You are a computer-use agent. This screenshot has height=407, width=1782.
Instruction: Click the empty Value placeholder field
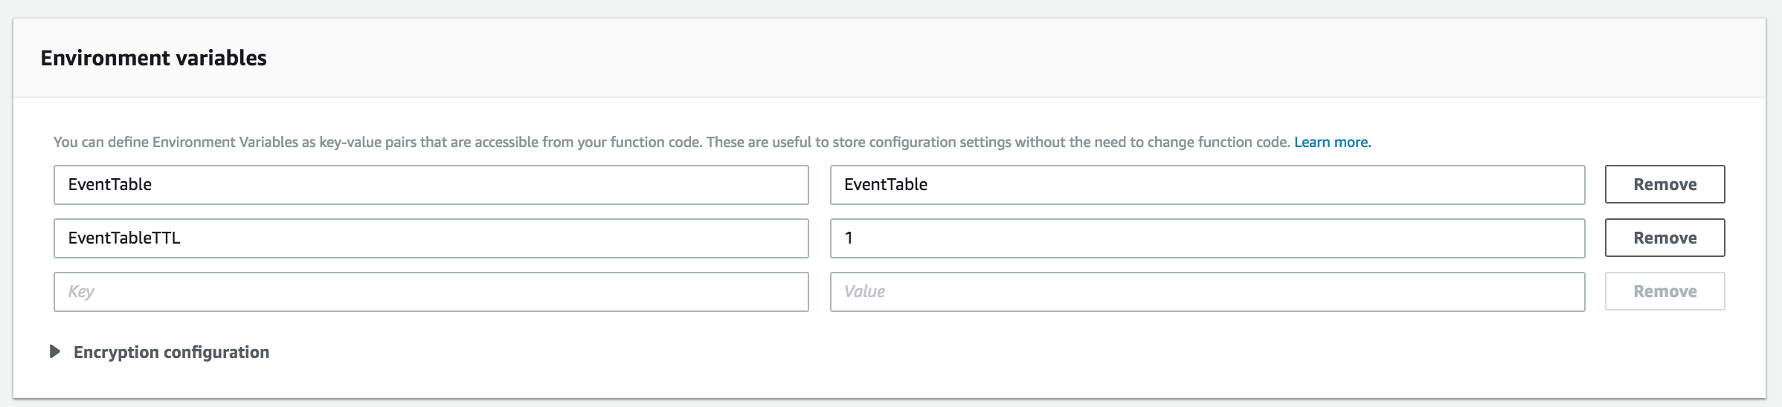click(x=1207, y=292)
